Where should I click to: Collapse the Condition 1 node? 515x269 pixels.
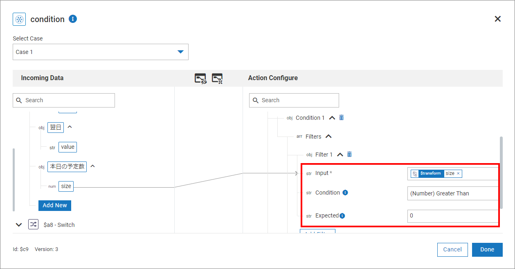(332, 118)
